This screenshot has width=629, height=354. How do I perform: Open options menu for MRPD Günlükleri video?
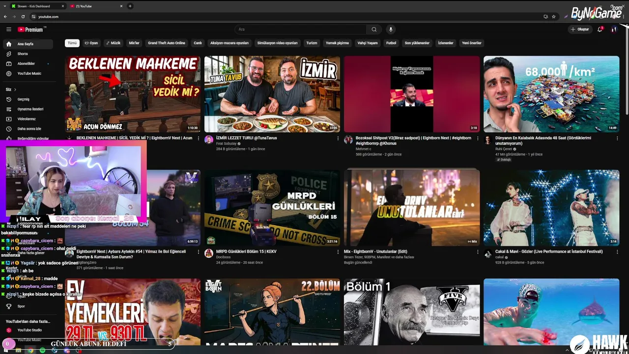pyautogui.click(x=338, y=252)
